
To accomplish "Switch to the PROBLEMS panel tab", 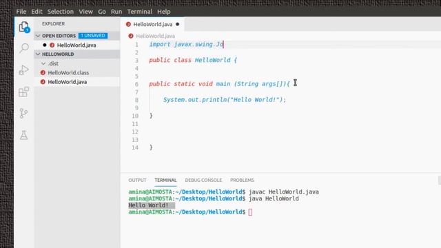I will [x=242, y=180].
